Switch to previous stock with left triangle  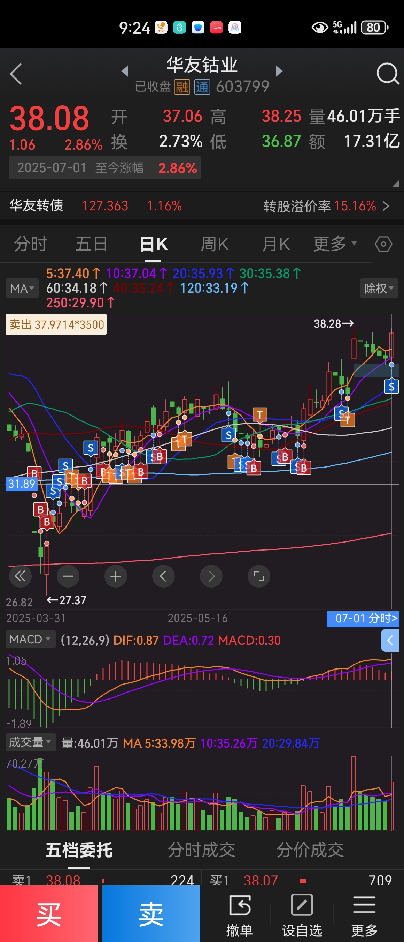coord(125,71)
